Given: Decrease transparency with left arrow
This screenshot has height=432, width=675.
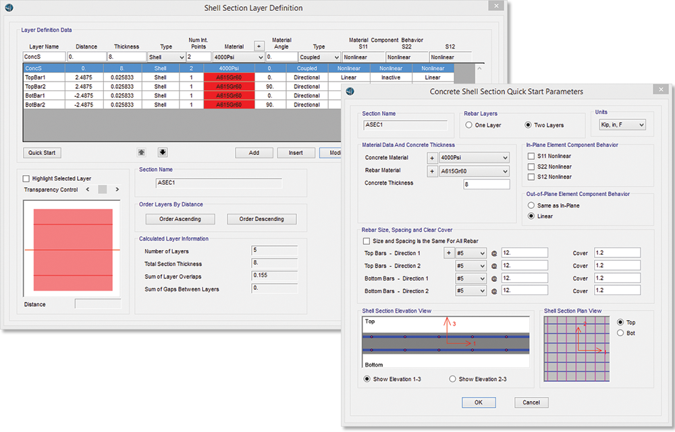Looking at the screenshot, I should click(x=88, y=189).
